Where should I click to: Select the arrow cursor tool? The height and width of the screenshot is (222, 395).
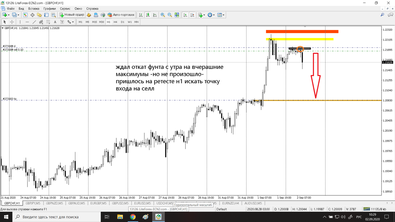(x=5, y=22)
